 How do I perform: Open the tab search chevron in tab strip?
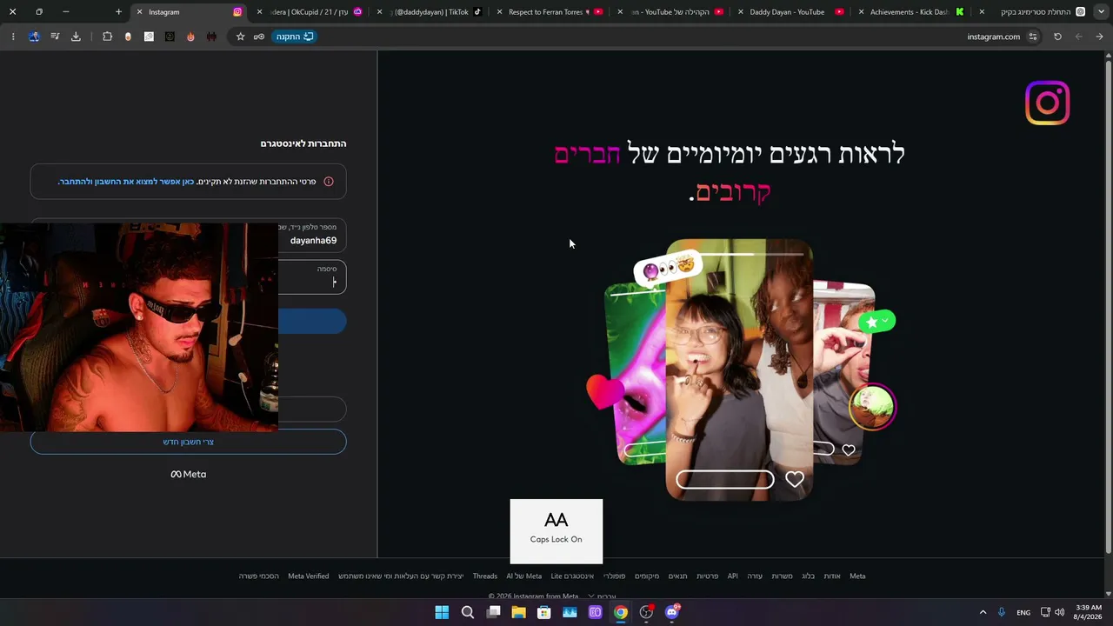1101,12
